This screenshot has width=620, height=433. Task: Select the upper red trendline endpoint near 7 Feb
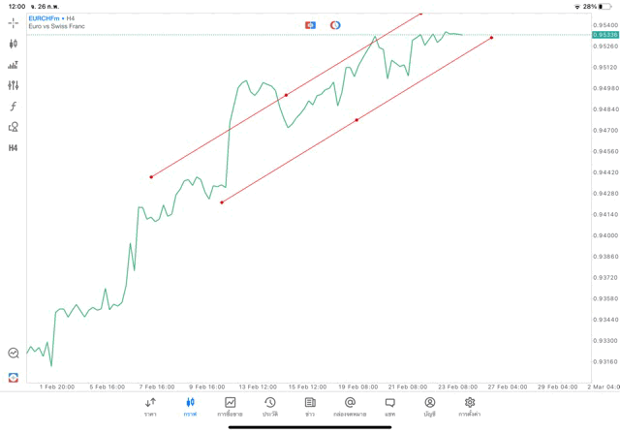(x=151, y=176)
